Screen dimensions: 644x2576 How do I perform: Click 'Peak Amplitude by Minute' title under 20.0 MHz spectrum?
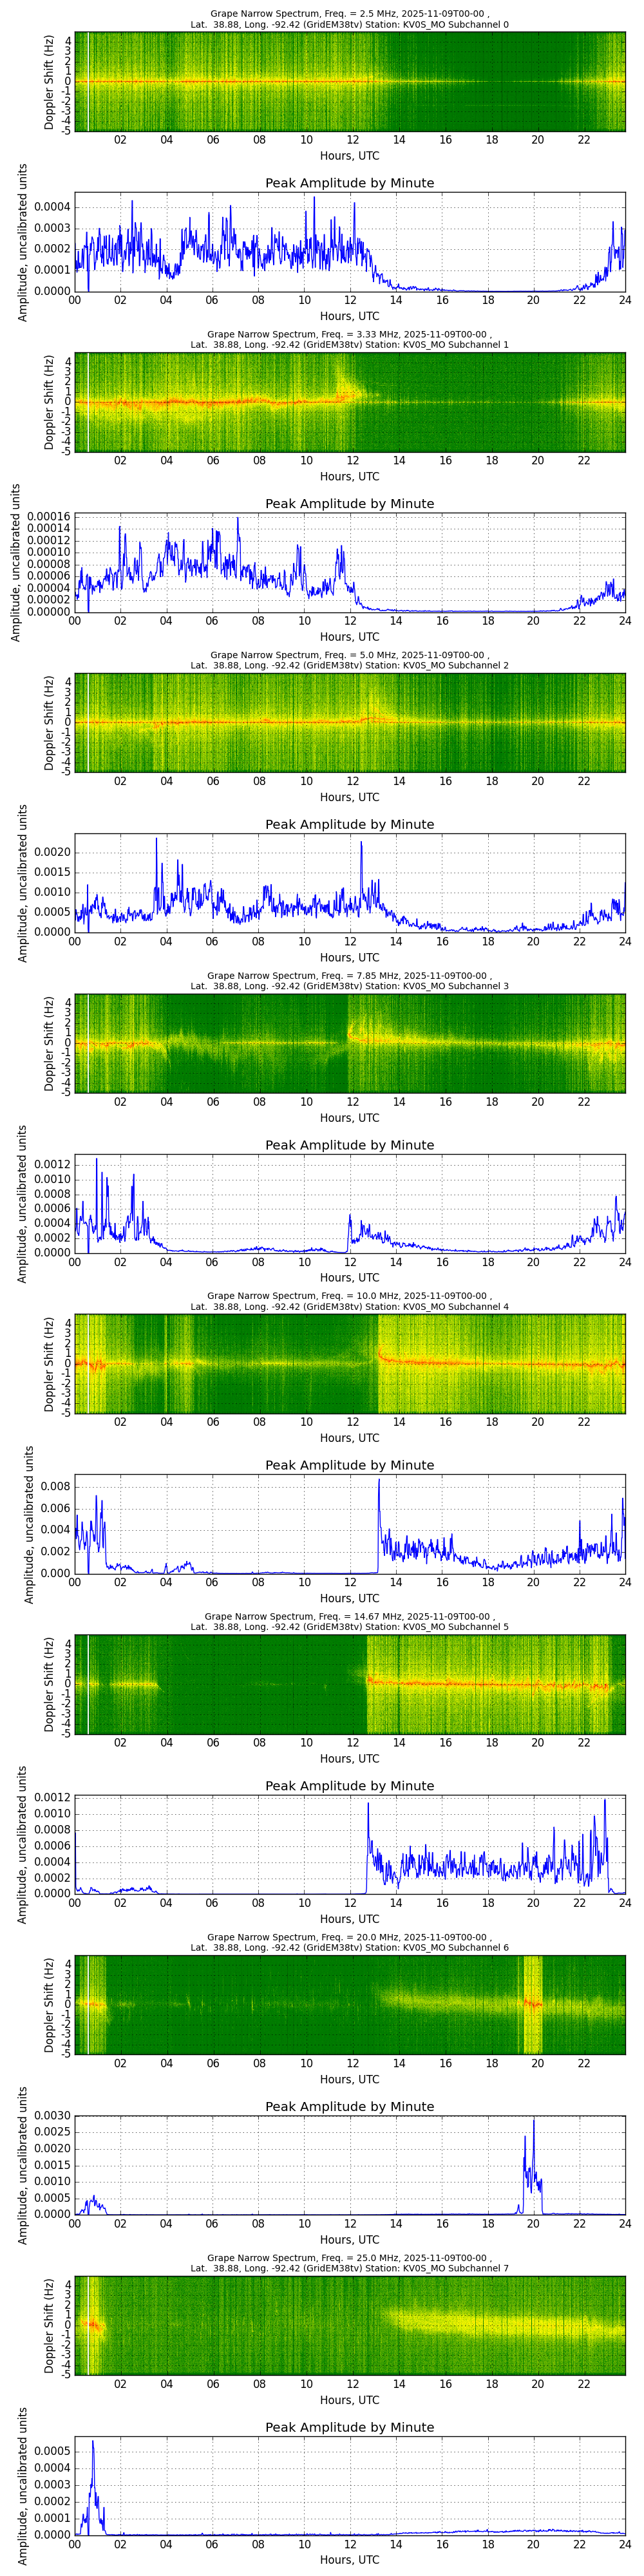click(x=349, y=2108)
